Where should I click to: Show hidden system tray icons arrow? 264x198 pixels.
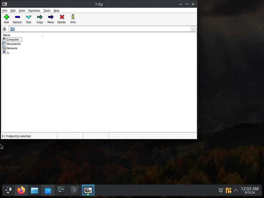click(x=236, y=190)
